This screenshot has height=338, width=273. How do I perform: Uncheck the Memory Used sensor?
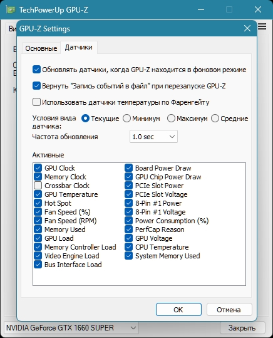tap(38, 230)
